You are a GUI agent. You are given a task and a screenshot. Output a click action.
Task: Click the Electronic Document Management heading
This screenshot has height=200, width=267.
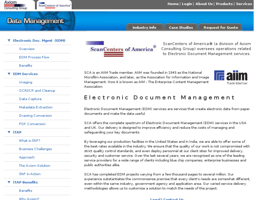159,98
